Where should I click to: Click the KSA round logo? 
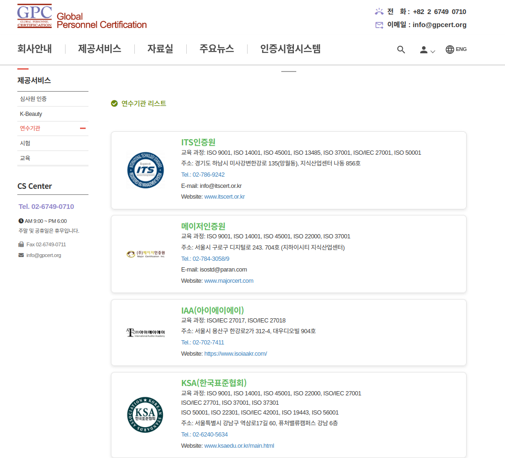pos(146,415)
